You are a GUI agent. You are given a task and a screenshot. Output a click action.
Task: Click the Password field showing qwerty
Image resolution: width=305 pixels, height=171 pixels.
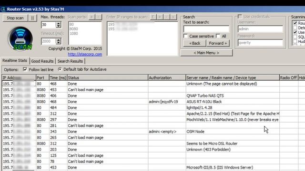[260, 43]
